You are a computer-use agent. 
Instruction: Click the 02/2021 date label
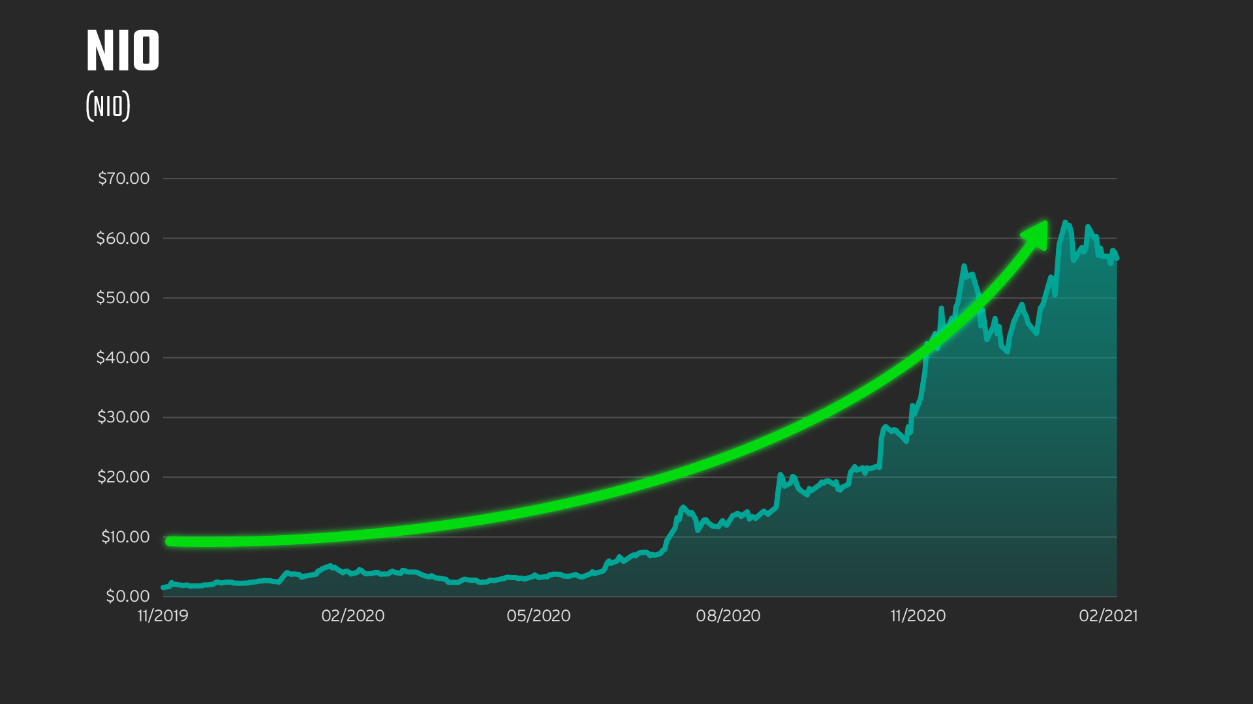1108,616
